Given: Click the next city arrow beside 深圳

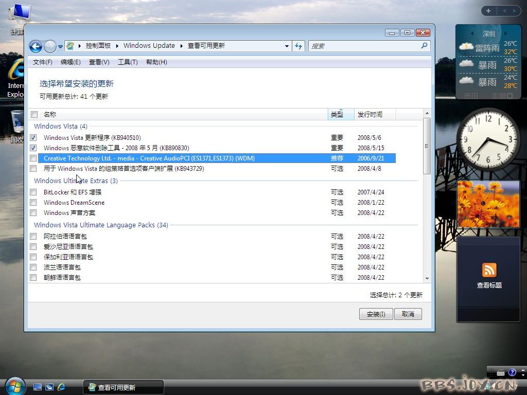Looking at the screenshot, I should click(505, 33).
